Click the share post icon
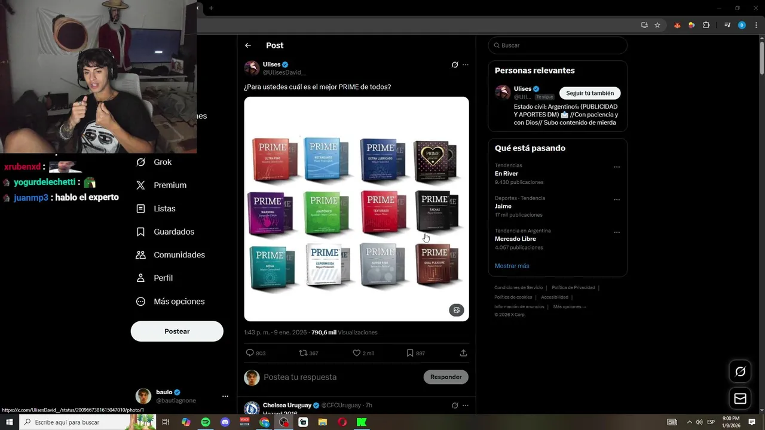 click(x=463, y=353)
